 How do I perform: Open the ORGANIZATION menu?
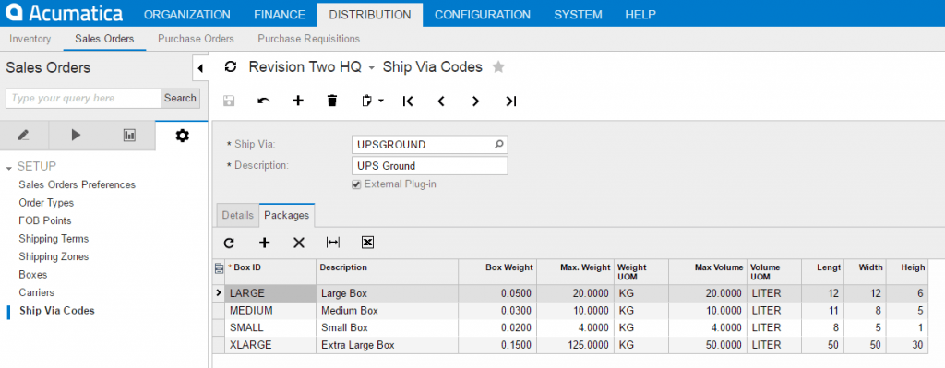[186, 15]
